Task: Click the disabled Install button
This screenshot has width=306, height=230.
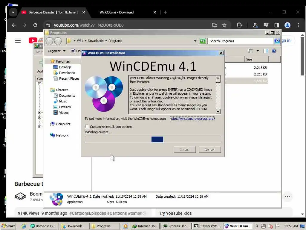Action: (184, 149)
